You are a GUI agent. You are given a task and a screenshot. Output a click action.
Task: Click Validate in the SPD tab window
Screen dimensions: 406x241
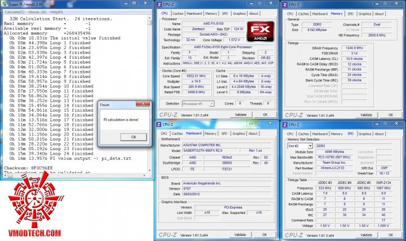[x=366, y=235]
